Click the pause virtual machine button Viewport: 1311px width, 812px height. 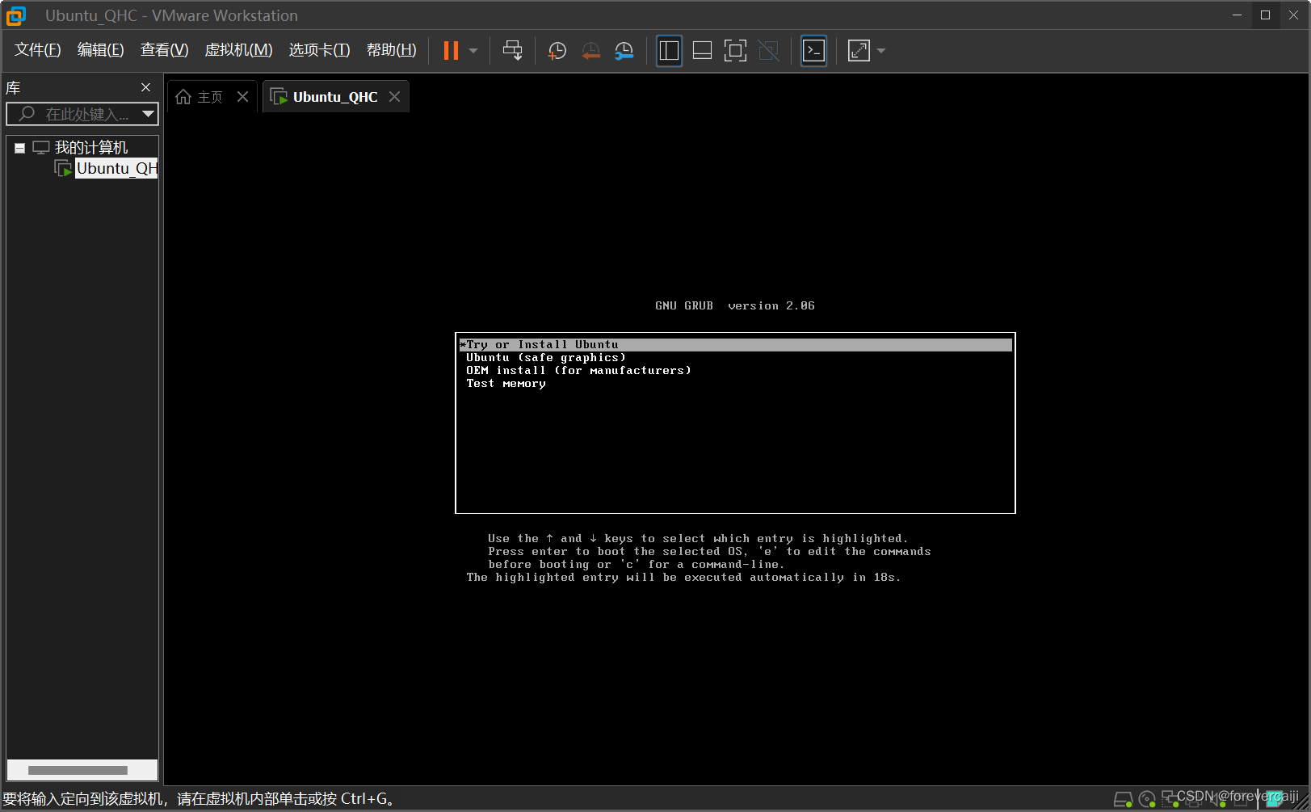pos(451,51)
